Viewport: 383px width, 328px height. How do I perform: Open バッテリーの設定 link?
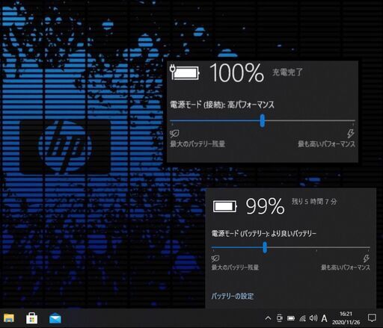pos(233,296)
